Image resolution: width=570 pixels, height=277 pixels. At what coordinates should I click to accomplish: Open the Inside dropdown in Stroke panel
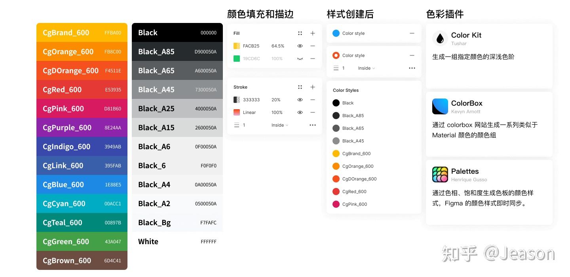point(280,125)
